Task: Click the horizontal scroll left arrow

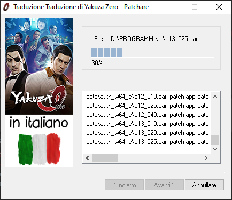Action: [x=87, y=158]
